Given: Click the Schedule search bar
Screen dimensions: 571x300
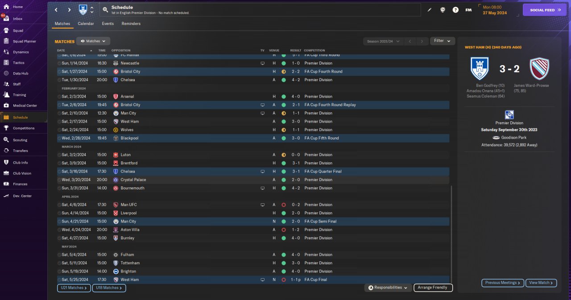Looking at the screenshot, I should (260, 10).
